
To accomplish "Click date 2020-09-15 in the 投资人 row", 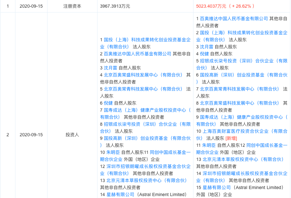I will click(x=31, y=135).
